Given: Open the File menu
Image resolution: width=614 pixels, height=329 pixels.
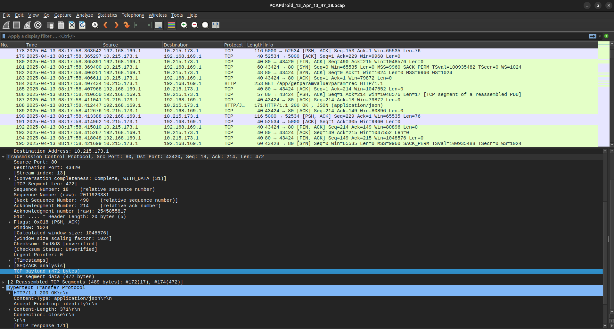Looking at the screenshot, I should pos(6,15).
